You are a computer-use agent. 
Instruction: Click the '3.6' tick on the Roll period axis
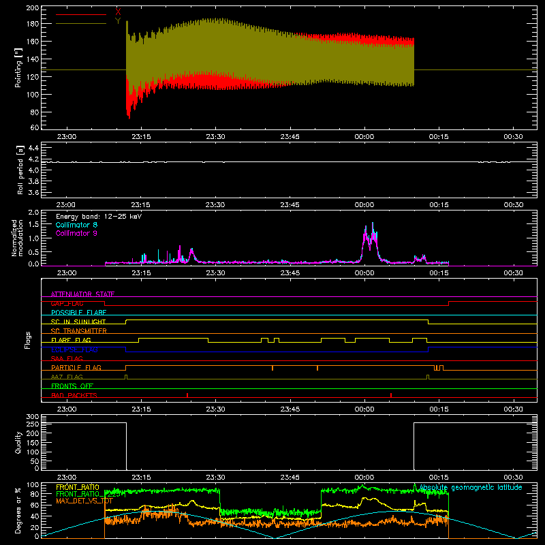[x=33, y=192]
